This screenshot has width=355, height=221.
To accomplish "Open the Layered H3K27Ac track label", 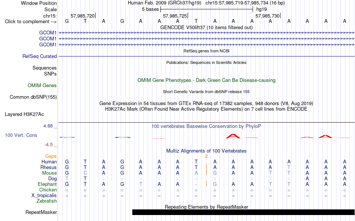I will pyautogui.click(x=24, y=114).
